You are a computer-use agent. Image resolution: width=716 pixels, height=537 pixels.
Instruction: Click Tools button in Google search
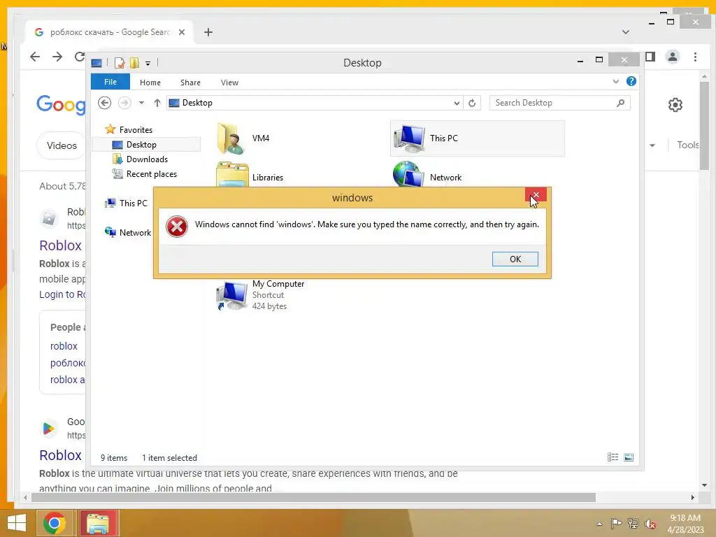pos(688,145)
